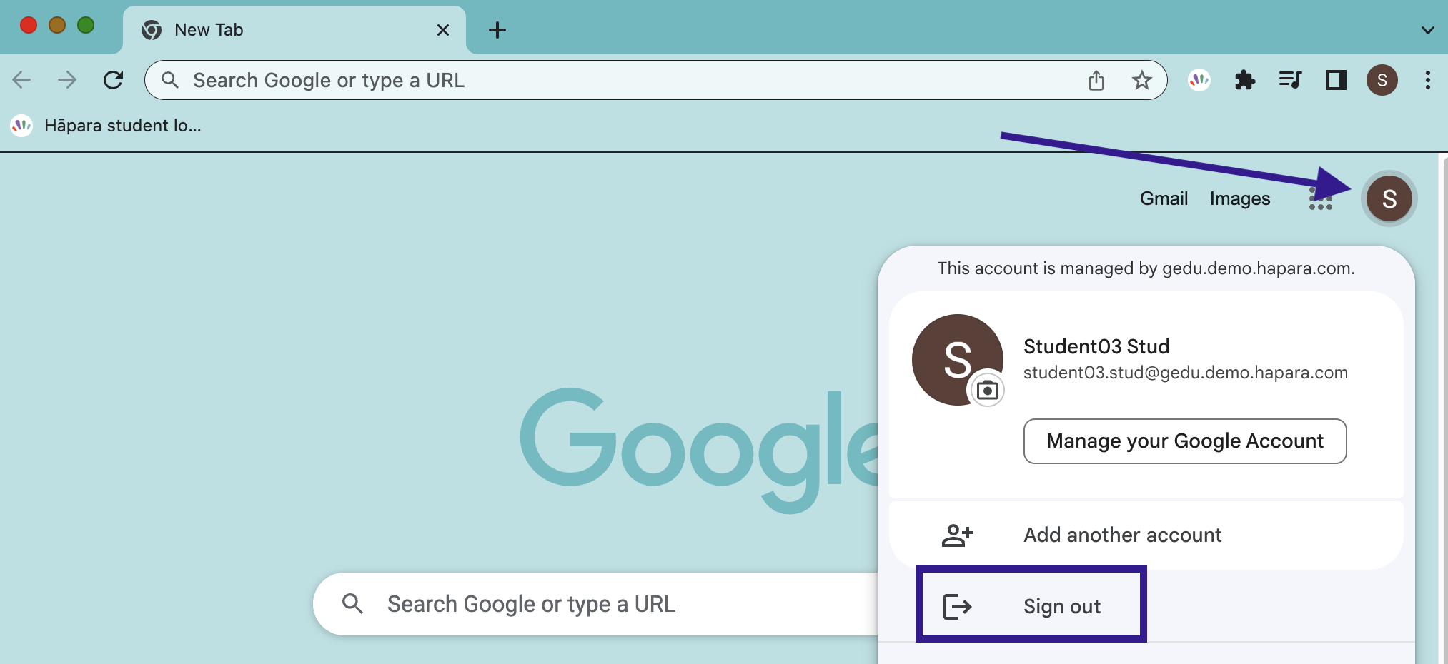Image resolution: width=1448 pixels, height=664 pixels.
Task: Reload the current page
Action: [114, 80]
